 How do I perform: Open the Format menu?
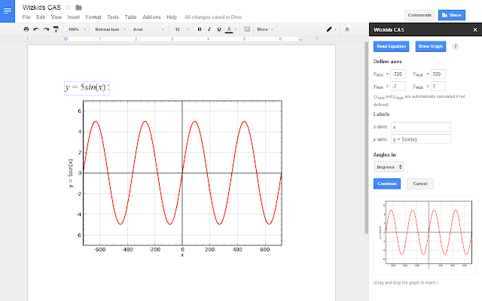click(93, 17)
